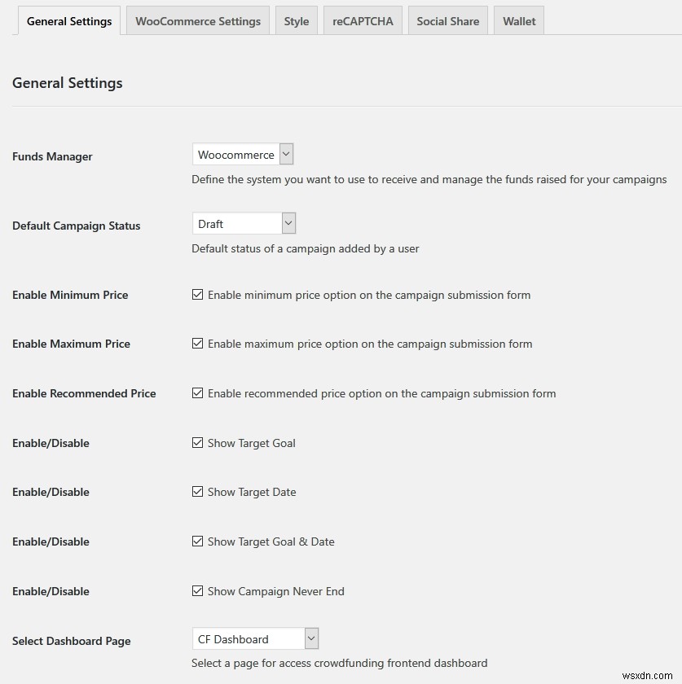Click the Show Campaign Never End label
This screenshot has height=684, width=682.
275,591
